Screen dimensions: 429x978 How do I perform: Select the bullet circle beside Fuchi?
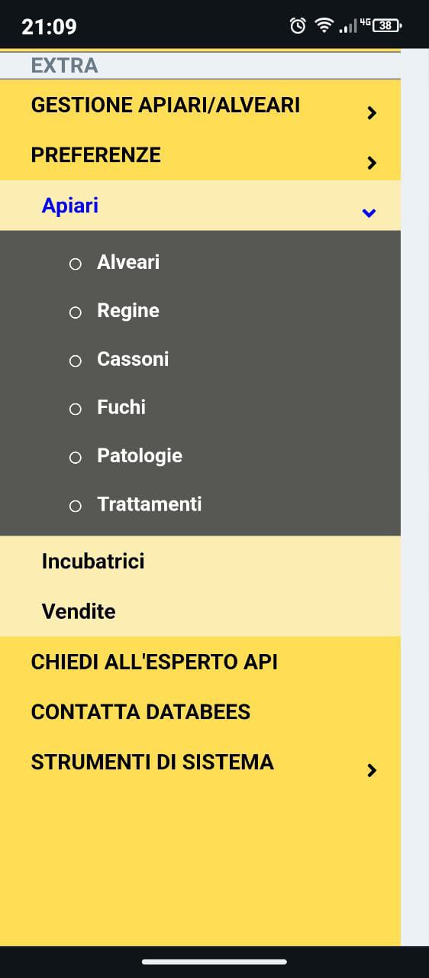click(75, 409)
